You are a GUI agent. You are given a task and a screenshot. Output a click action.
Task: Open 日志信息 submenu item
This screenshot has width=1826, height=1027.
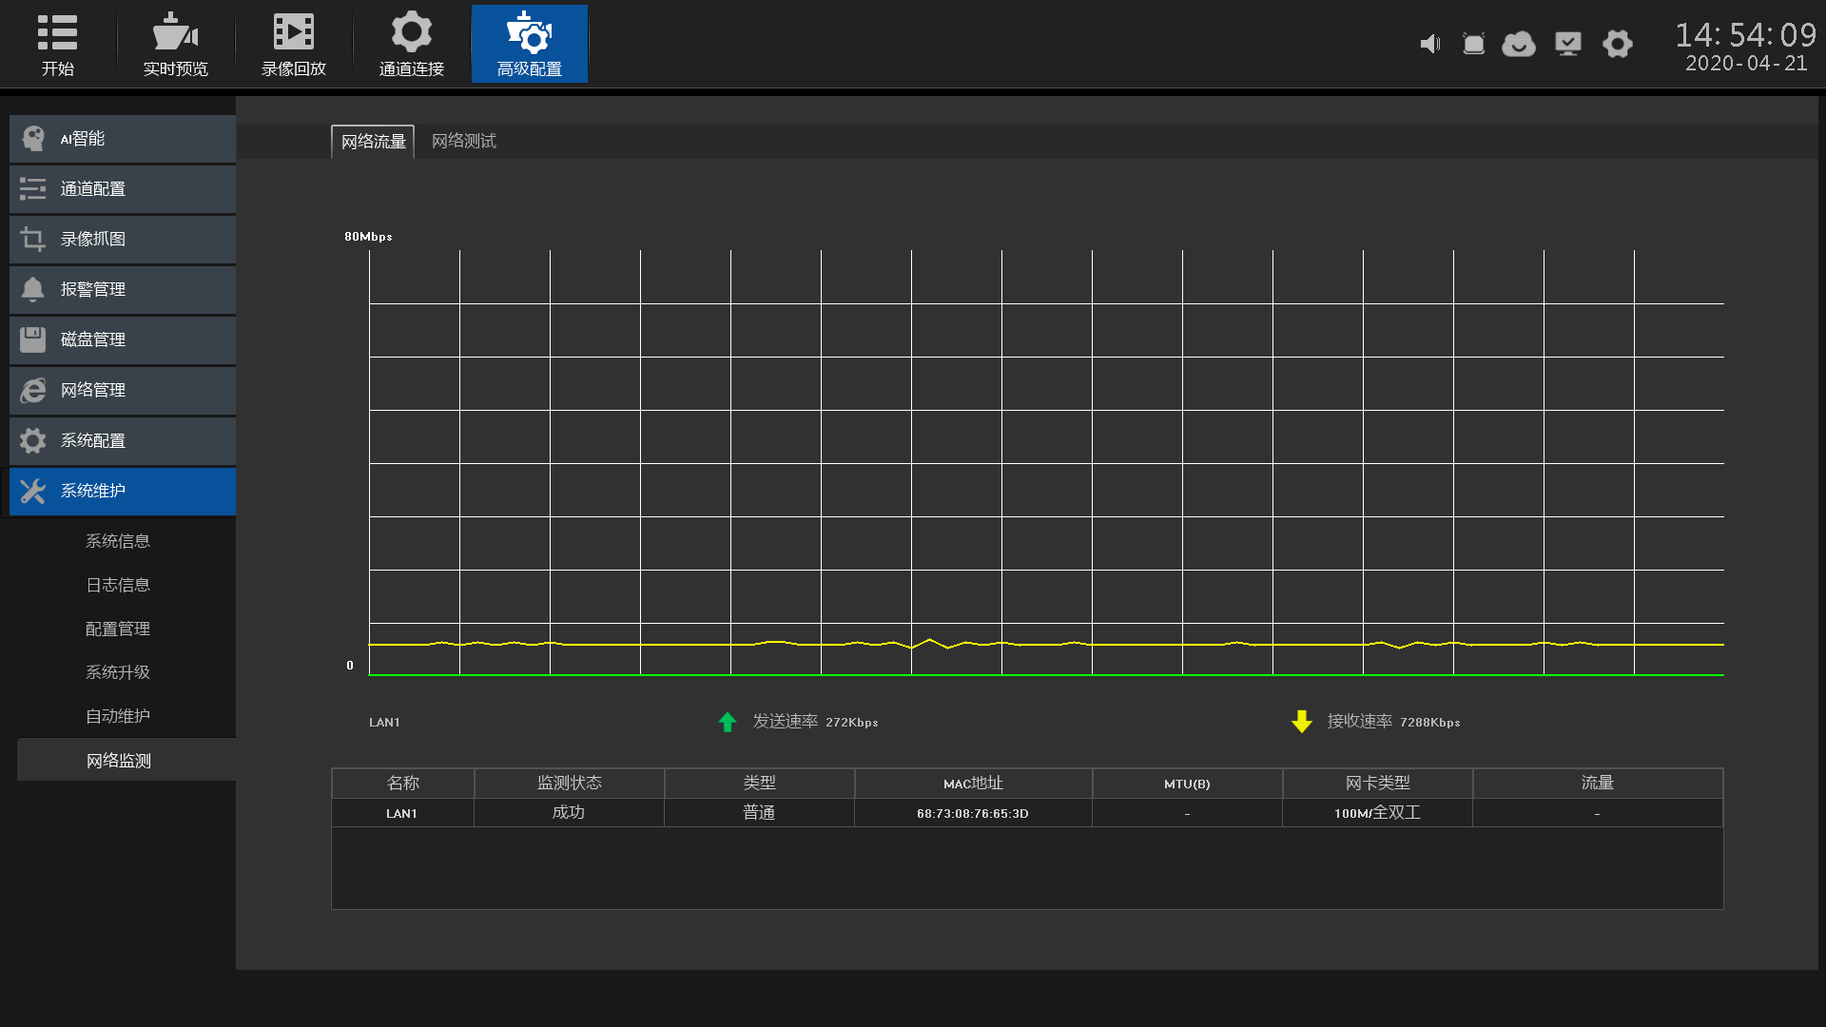(118, 585)
